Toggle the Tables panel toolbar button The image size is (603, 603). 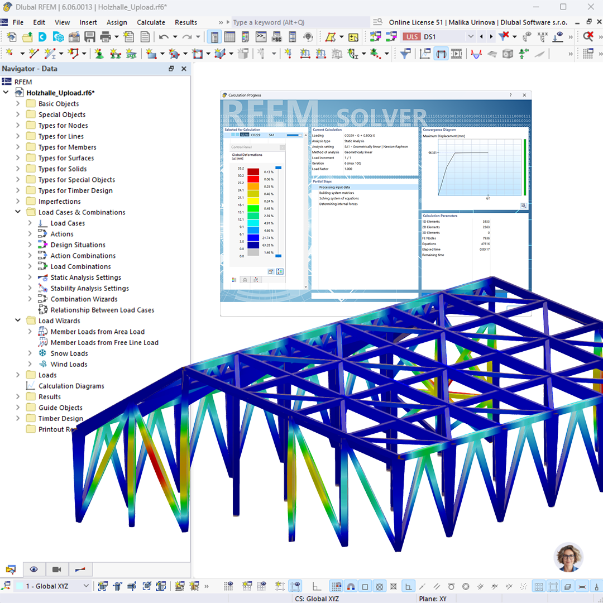[x=229, y=37]
